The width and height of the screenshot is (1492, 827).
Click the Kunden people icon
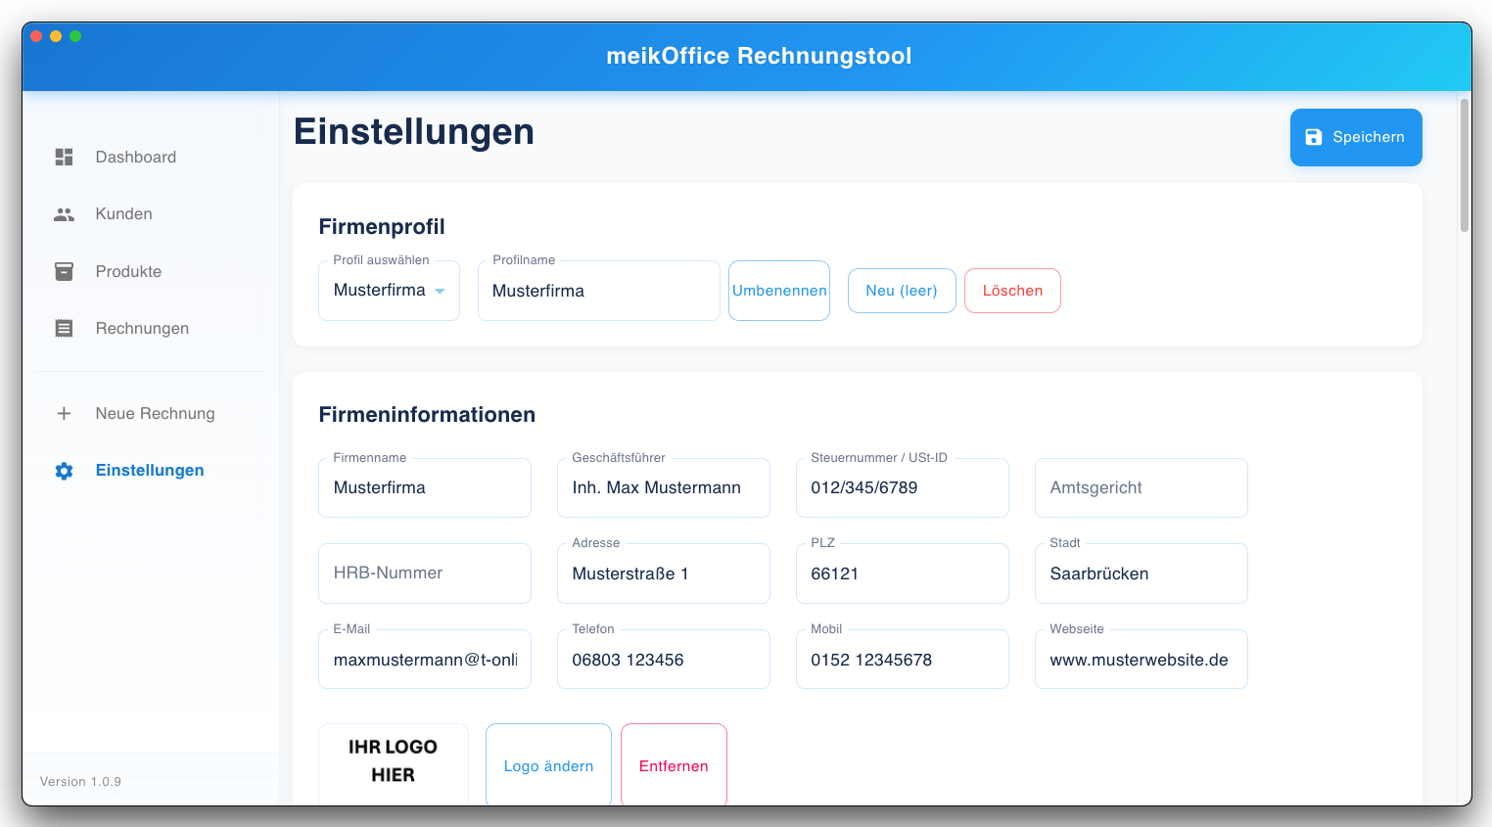point(64,213)
